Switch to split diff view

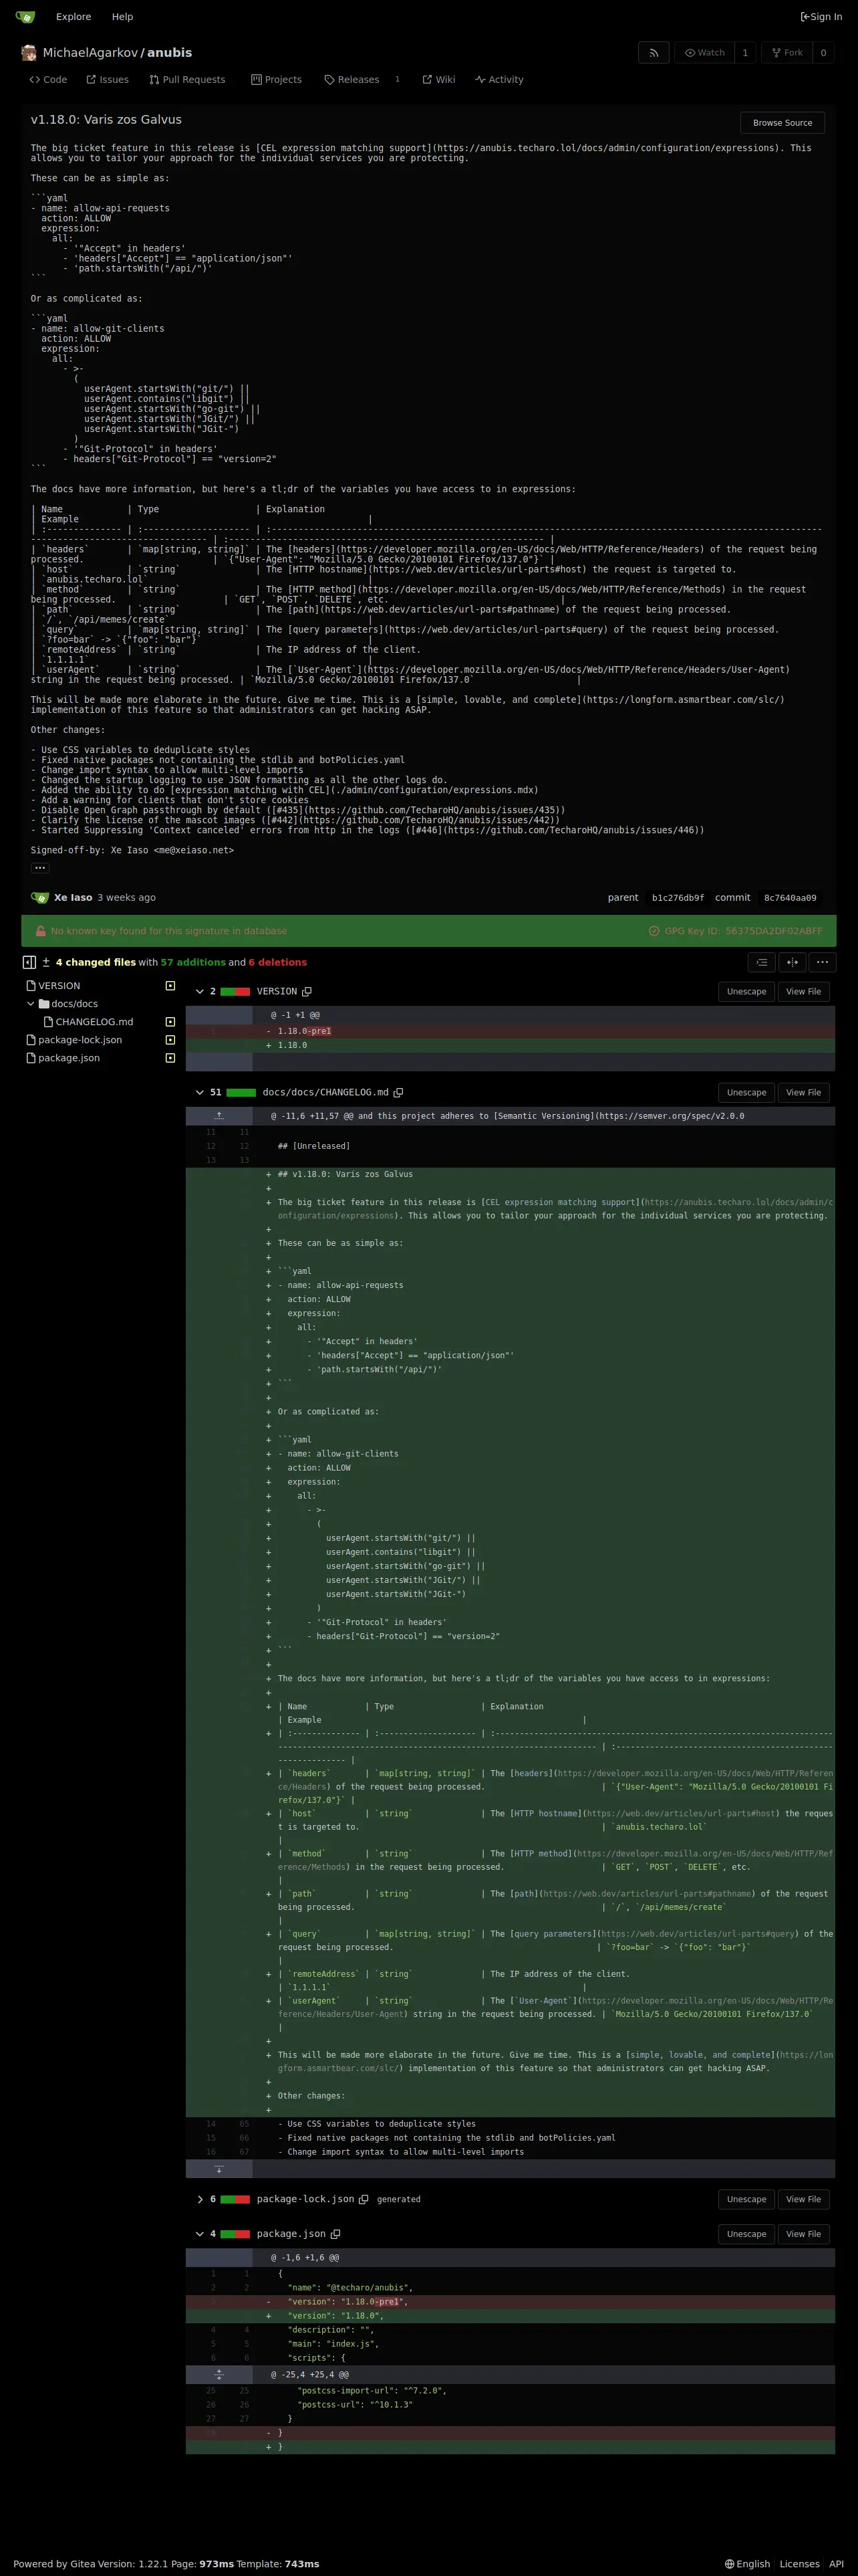click(792, 962)
